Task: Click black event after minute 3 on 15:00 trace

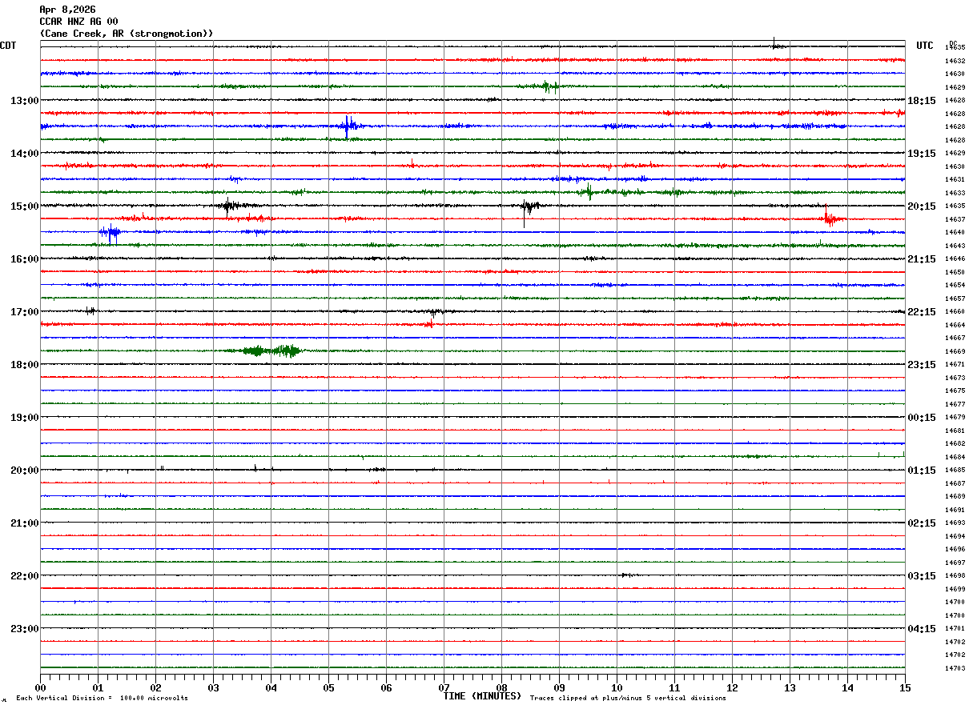Action: click(x=228, y=206)
